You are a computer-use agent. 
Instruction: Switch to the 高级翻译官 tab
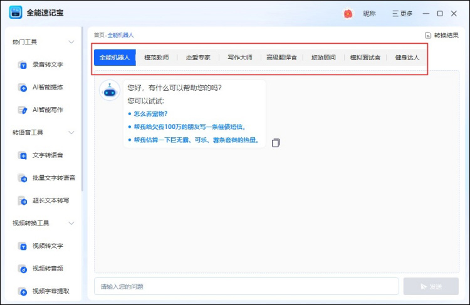[x=281, y=58]
